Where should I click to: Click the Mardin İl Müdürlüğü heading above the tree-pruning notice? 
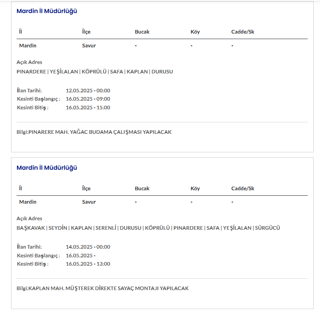47,11
